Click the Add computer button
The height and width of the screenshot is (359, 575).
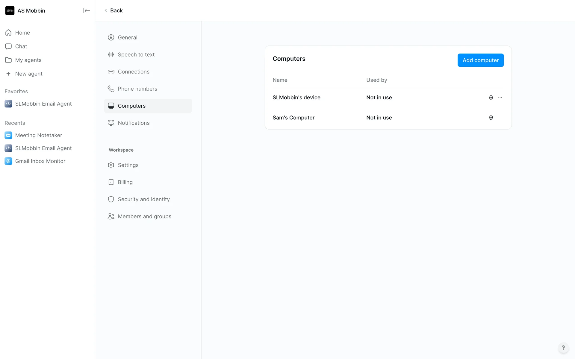[480, 60]
